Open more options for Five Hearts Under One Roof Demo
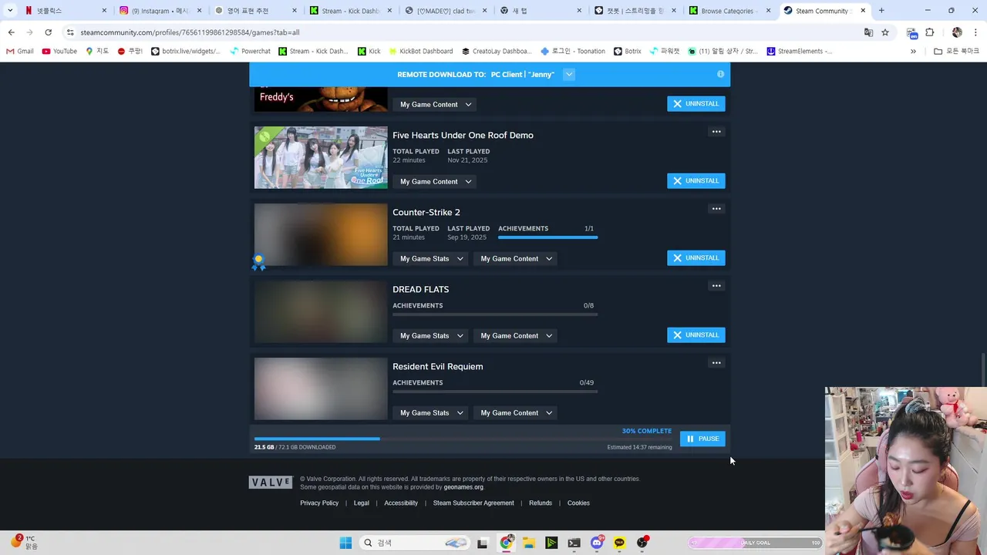This screenshot has width=987, height=555. (x=716, y=132)
